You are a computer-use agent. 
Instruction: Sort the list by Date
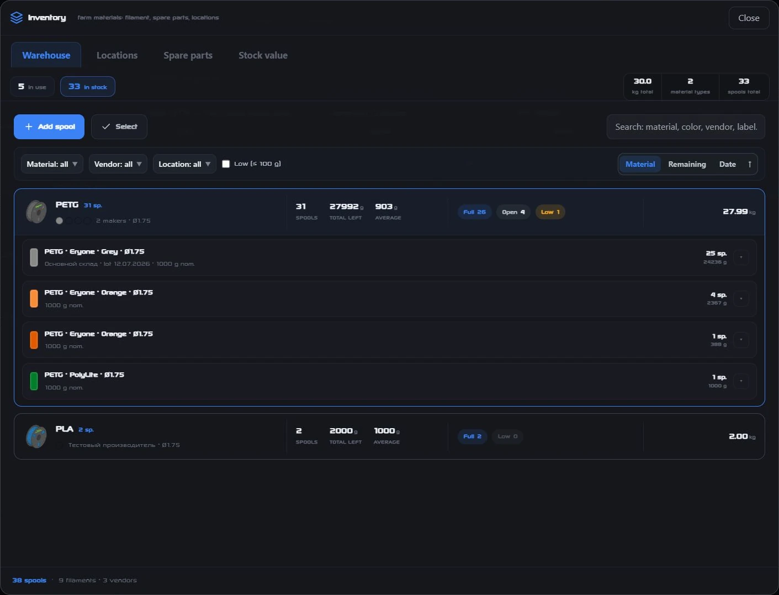(x=727, y=164)
